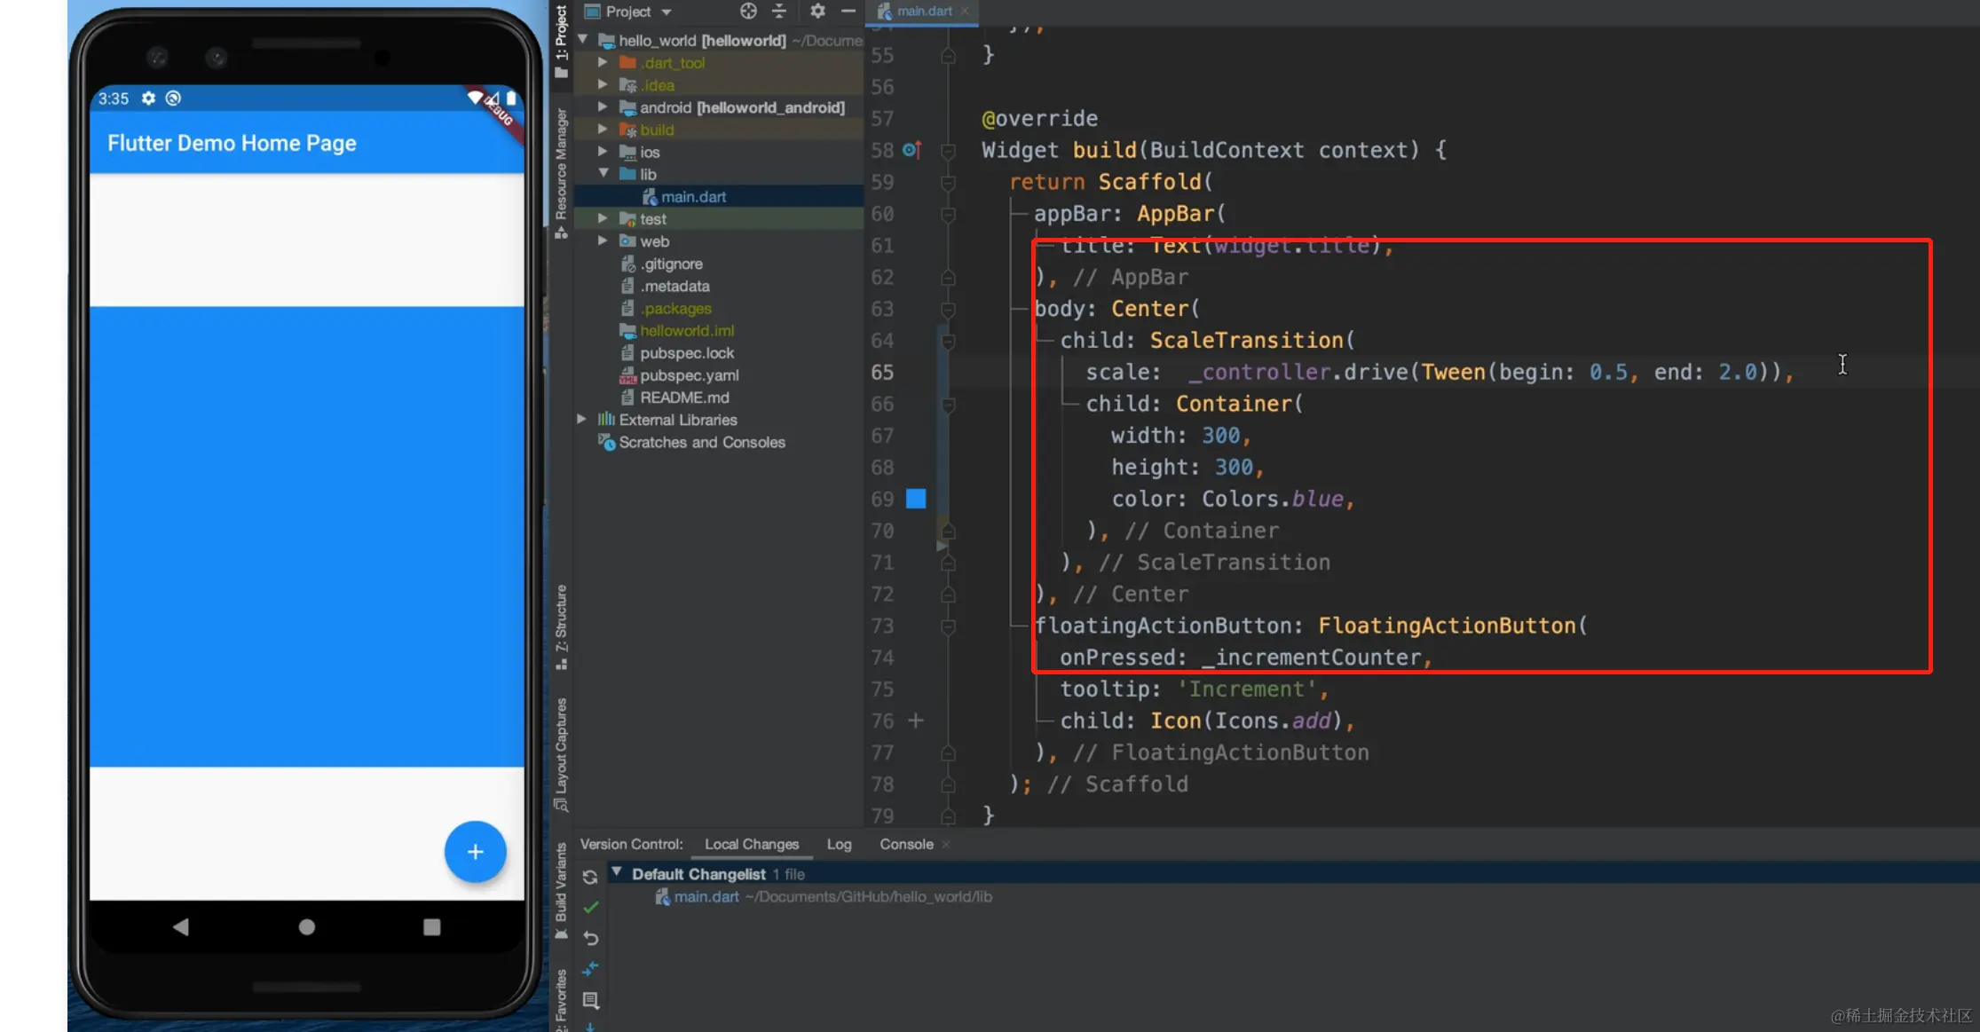Tap the emulator back navigation button
This screenshot has height=1032, width=1980.
click(x=181, y=927)
